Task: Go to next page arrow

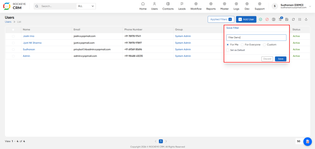Action: 166,141
